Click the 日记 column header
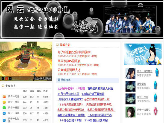 (x=25, y=91)
